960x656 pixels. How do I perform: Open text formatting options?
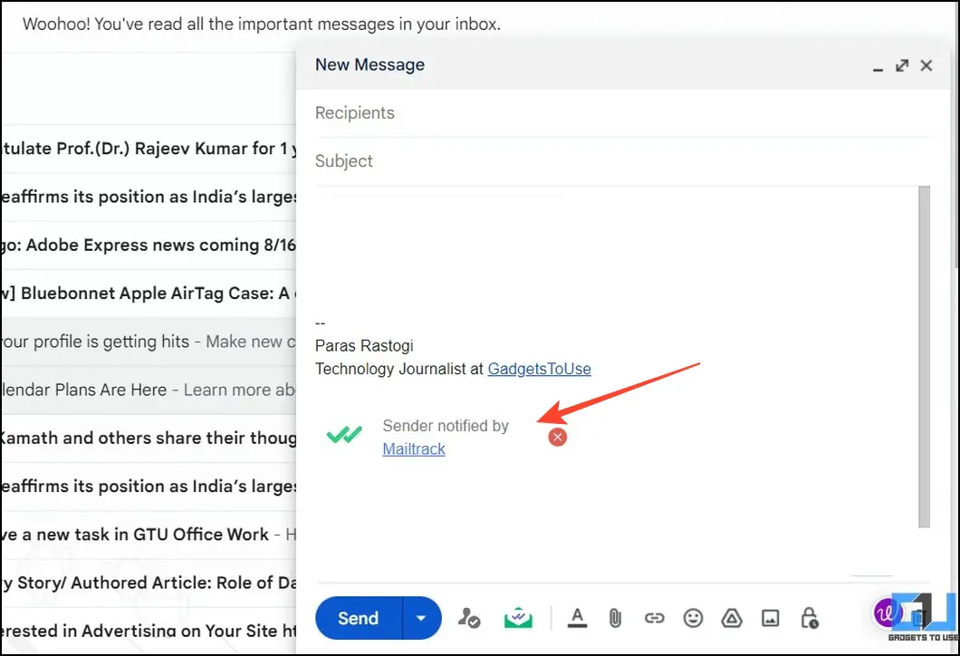point(577,618)
